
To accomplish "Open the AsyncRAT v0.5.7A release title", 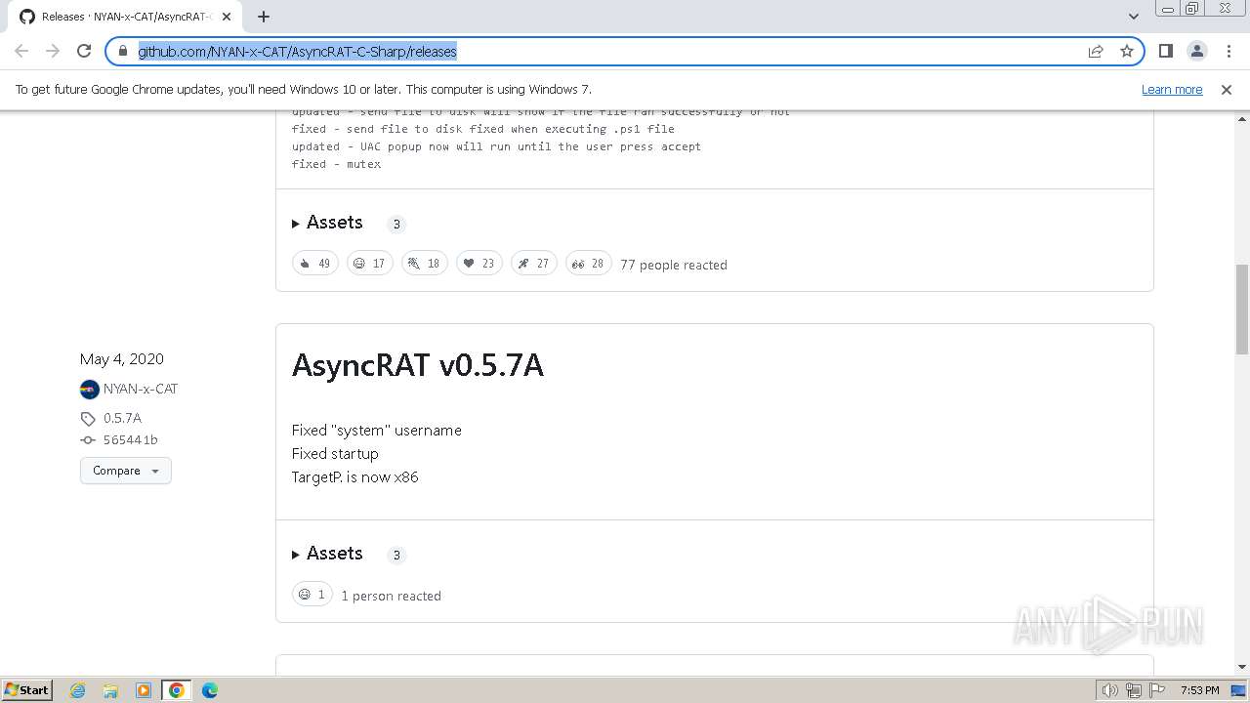I will click(418, 365).
